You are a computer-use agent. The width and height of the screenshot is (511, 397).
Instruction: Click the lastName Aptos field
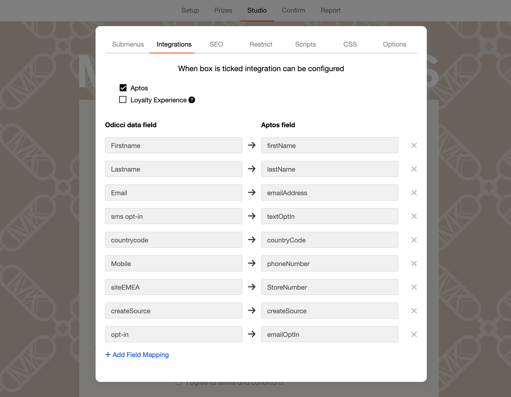point(330,169)
